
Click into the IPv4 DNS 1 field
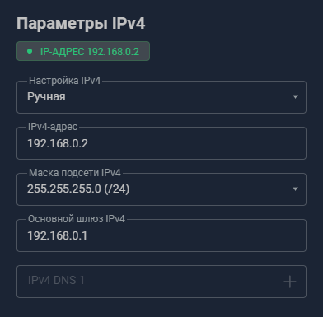tap(161, 282)
